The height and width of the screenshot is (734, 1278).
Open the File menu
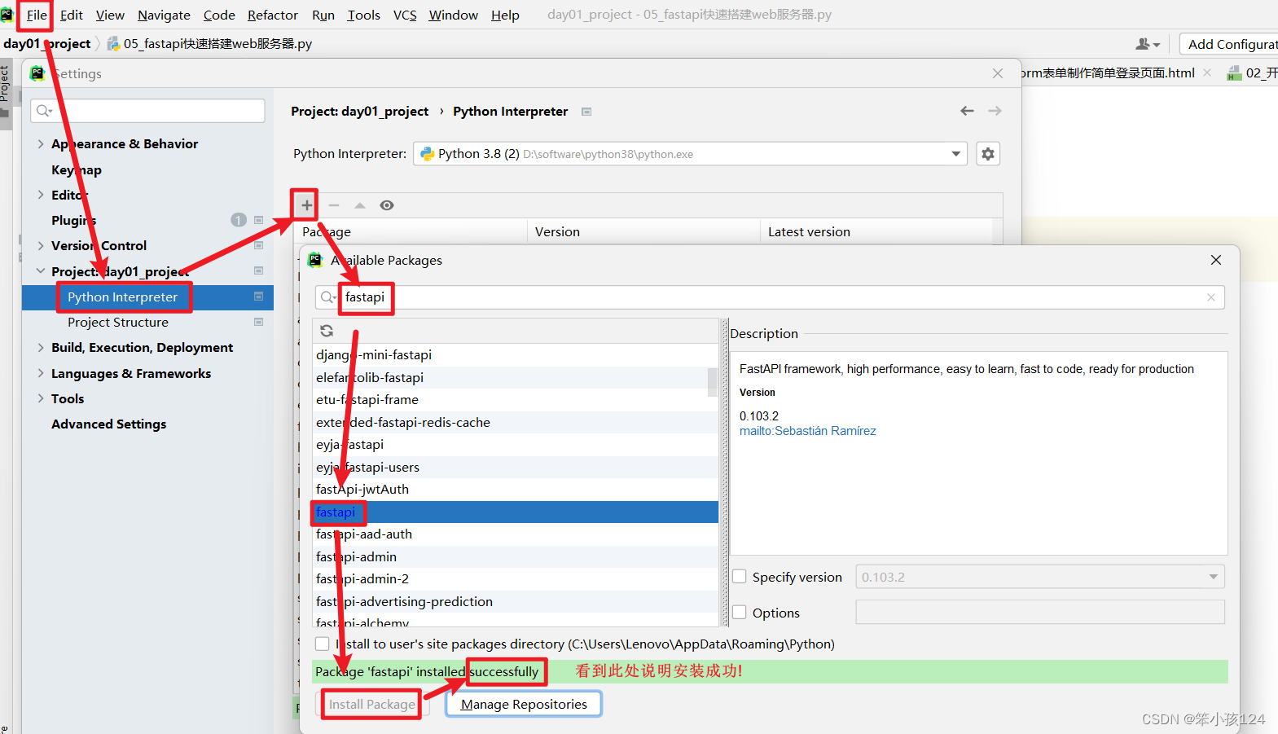(x=37, y=15)
